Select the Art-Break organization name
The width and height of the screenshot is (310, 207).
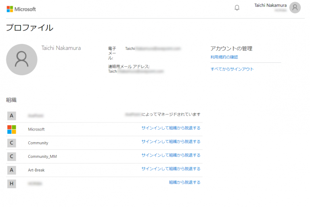pos(36,170)
